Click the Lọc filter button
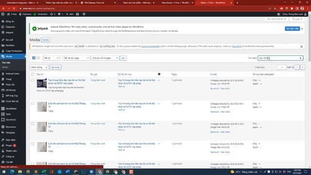311x175 pixels. pos(123,58)
